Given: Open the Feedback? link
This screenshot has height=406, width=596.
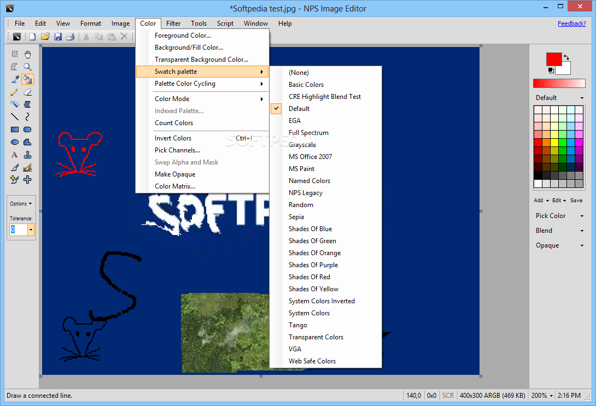Looking at the screenshot, I should click(572, 23).
